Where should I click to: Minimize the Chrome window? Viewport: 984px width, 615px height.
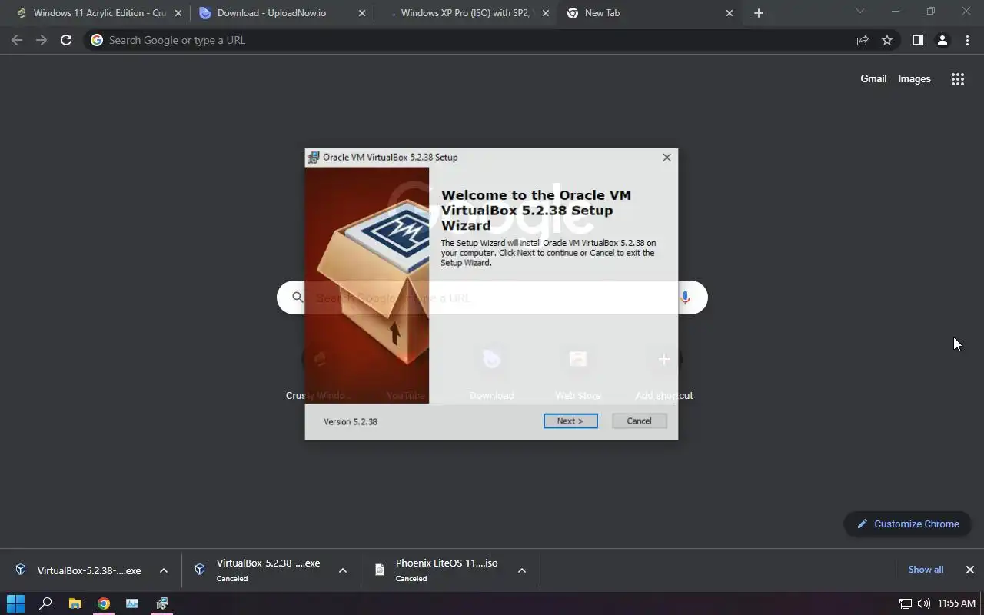(x=896, y=11)
